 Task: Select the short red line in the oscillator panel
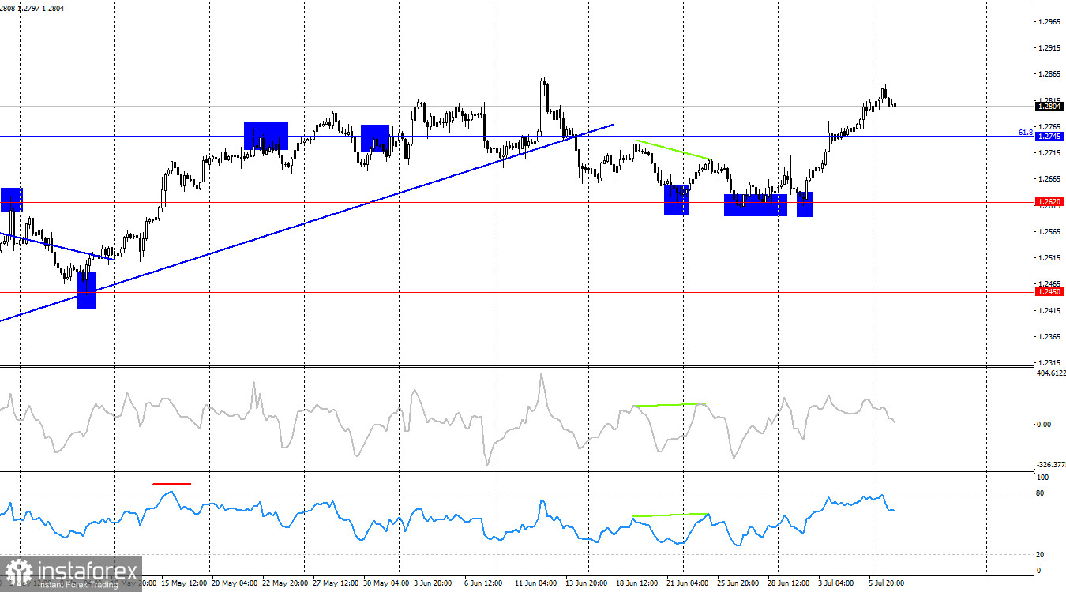tap(172, 483)
